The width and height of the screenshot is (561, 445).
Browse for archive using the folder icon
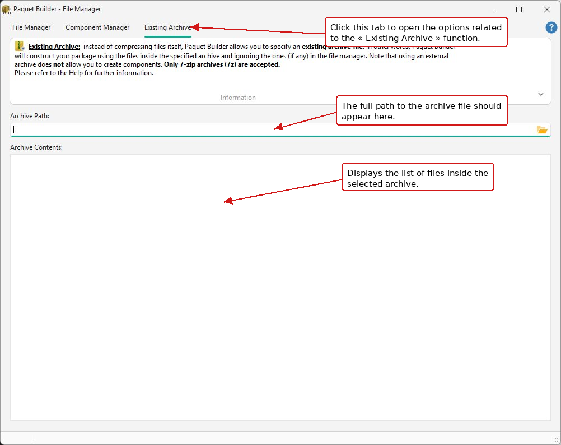click(541, 129)
